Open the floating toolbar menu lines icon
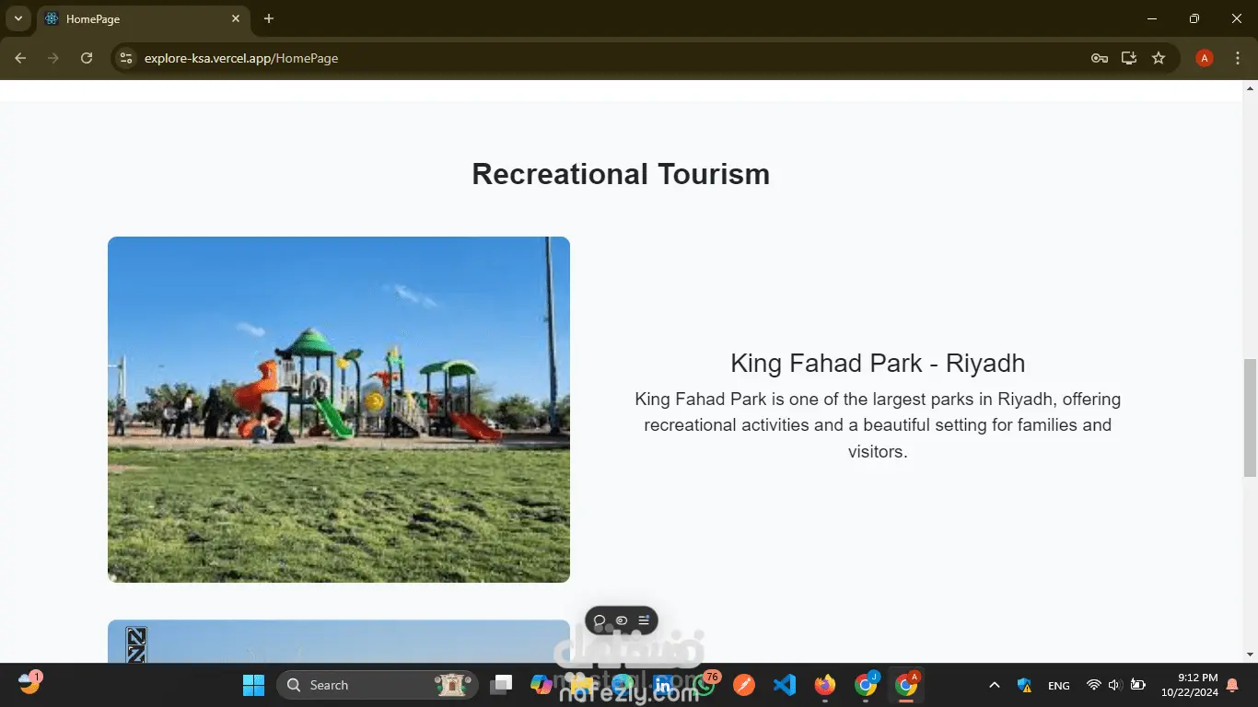This screenshot has height=707, width=1258. tap(644, 620)
